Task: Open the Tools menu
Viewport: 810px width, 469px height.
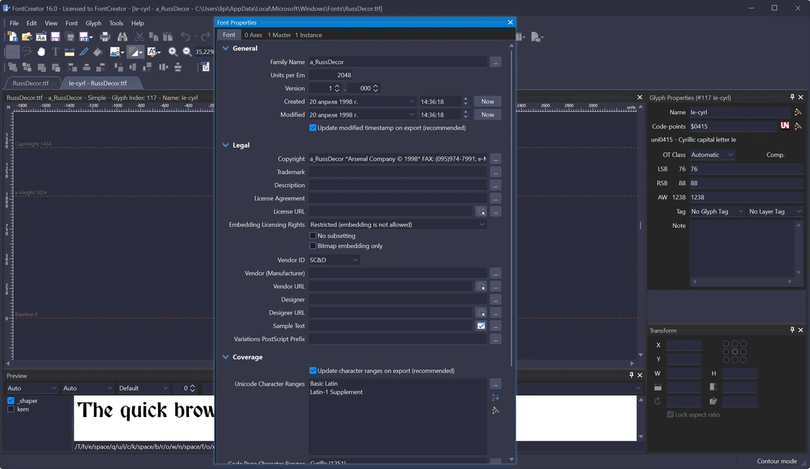Action: click(116, 23)
